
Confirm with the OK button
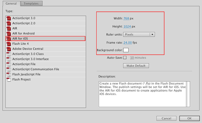189,118
